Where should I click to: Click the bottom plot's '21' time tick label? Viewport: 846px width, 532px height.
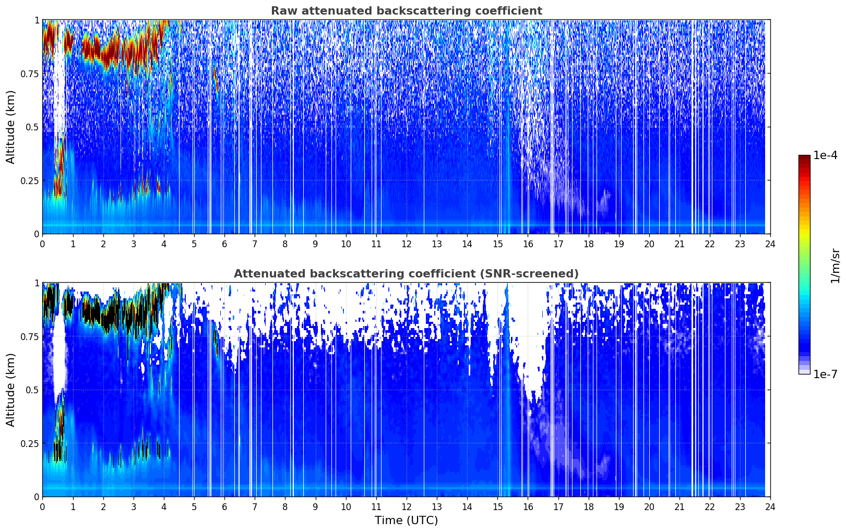point(679,507)
